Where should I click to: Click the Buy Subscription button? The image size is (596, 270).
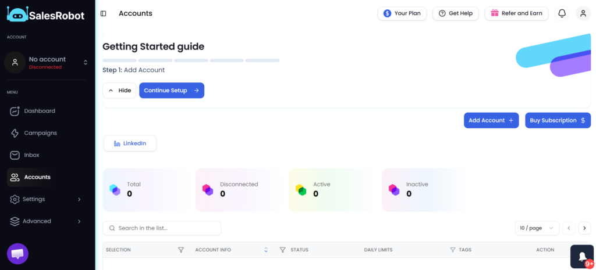(558, 121)
